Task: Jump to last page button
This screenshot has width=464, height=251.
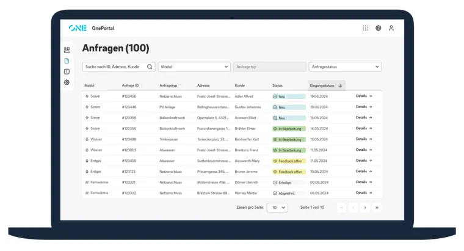Action: click(377, 208)
